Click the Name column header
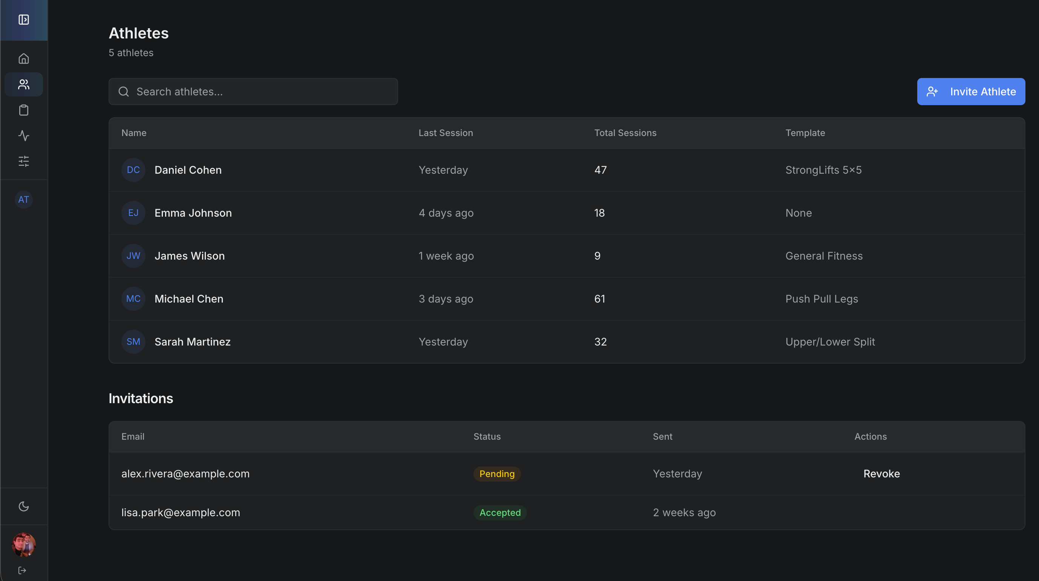 click(133, 133)
